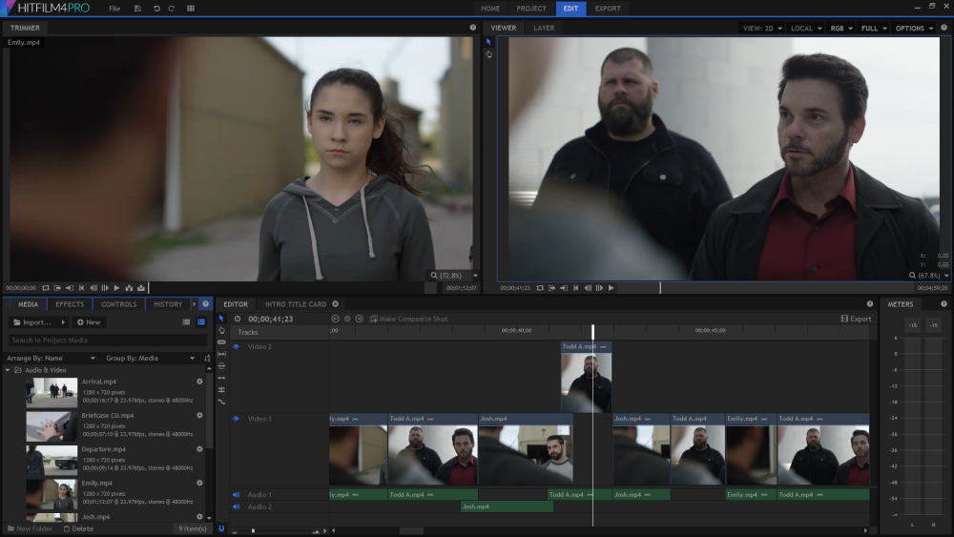Toggle Viewer loop playback

coord(540,288)
